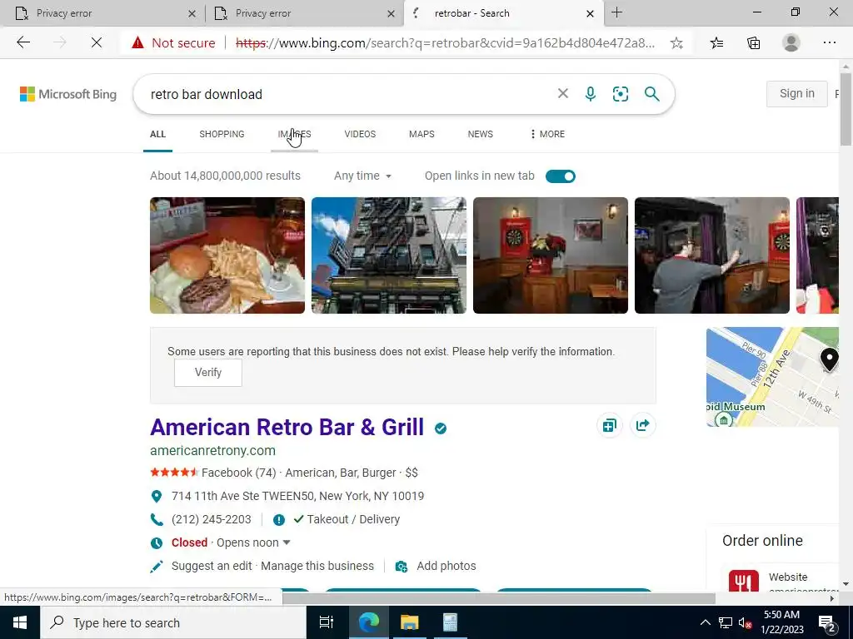Start voice search with microphone icon
Viewport: 853px width, 639px height.
(x=591, y=94)
